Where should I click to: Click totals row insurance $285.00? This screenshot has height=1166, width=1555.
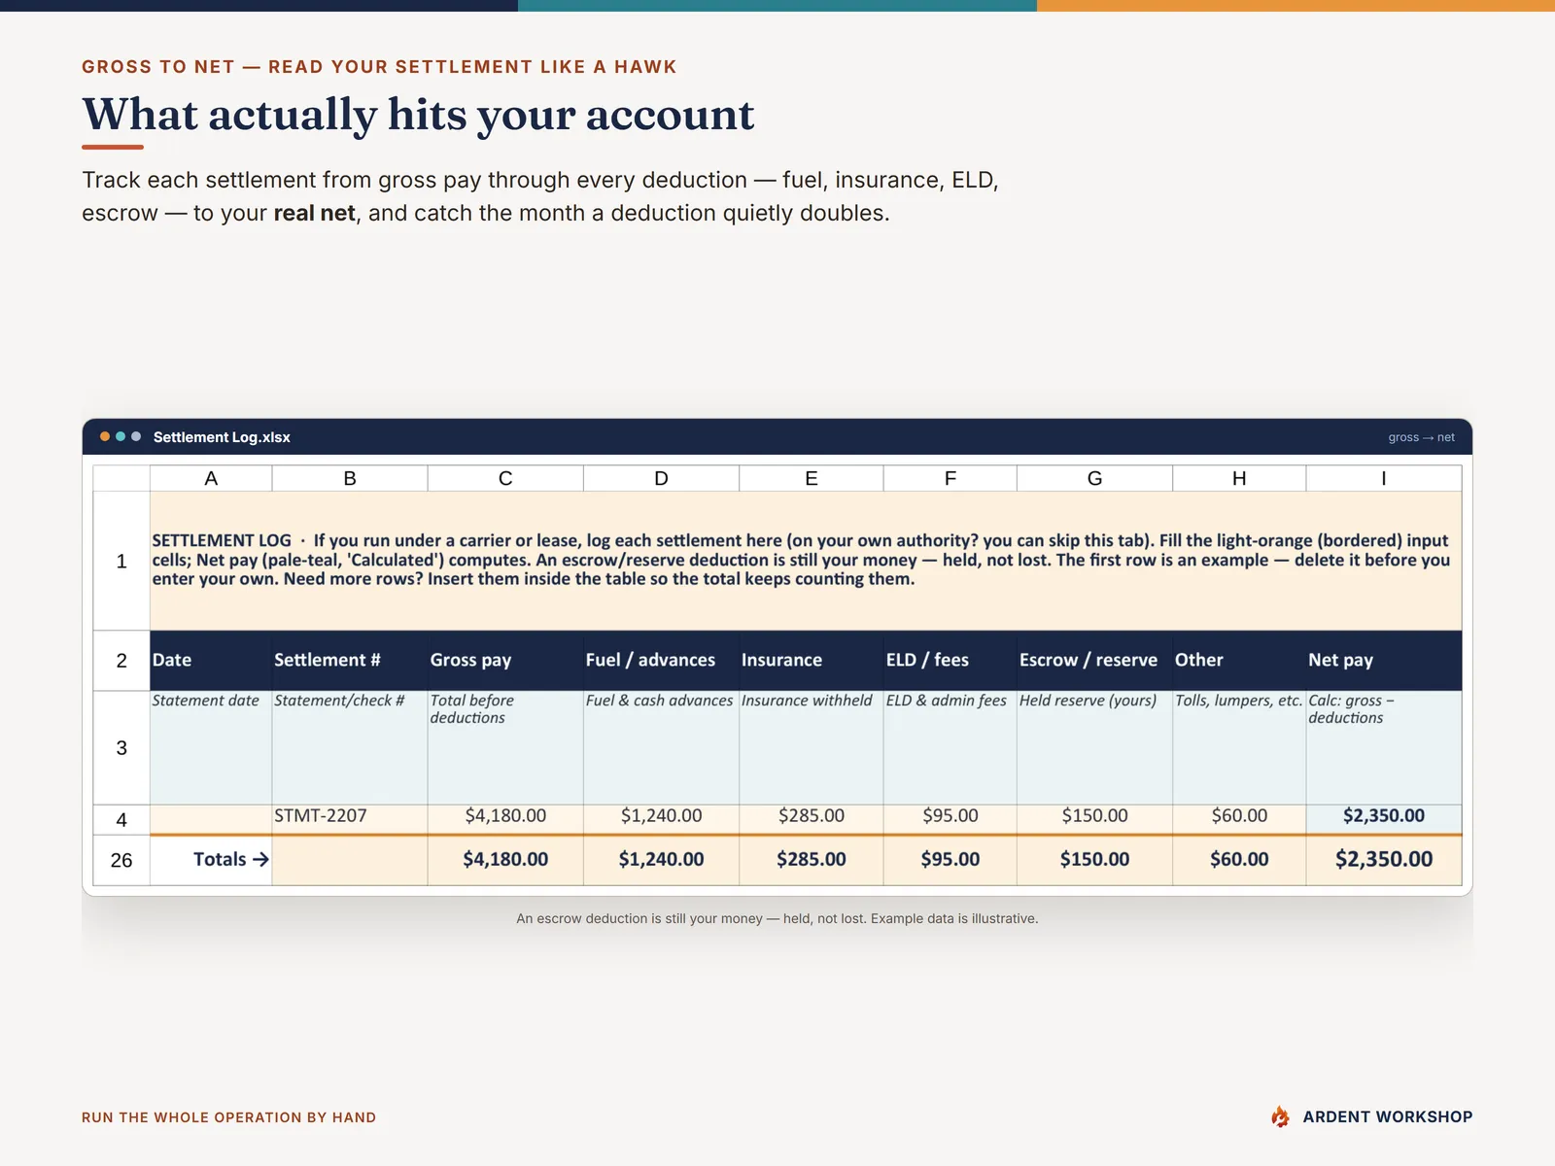click(812, 860)
